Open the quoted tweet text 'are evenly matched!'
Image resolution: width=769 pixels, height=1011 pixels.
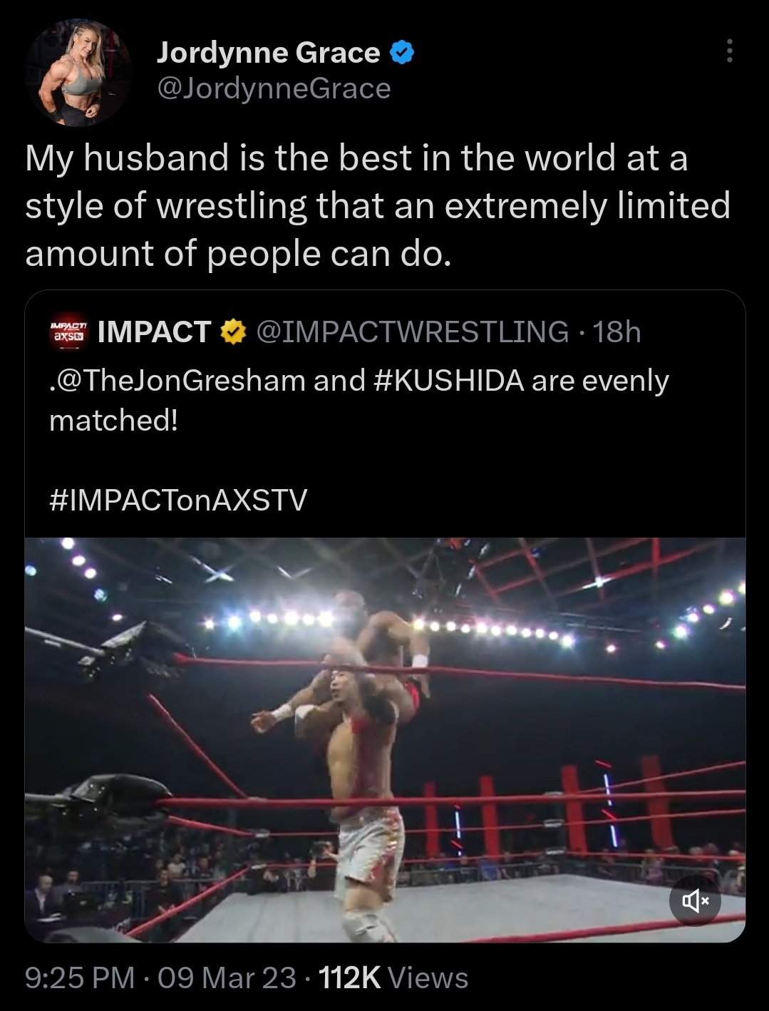point(359,400)
